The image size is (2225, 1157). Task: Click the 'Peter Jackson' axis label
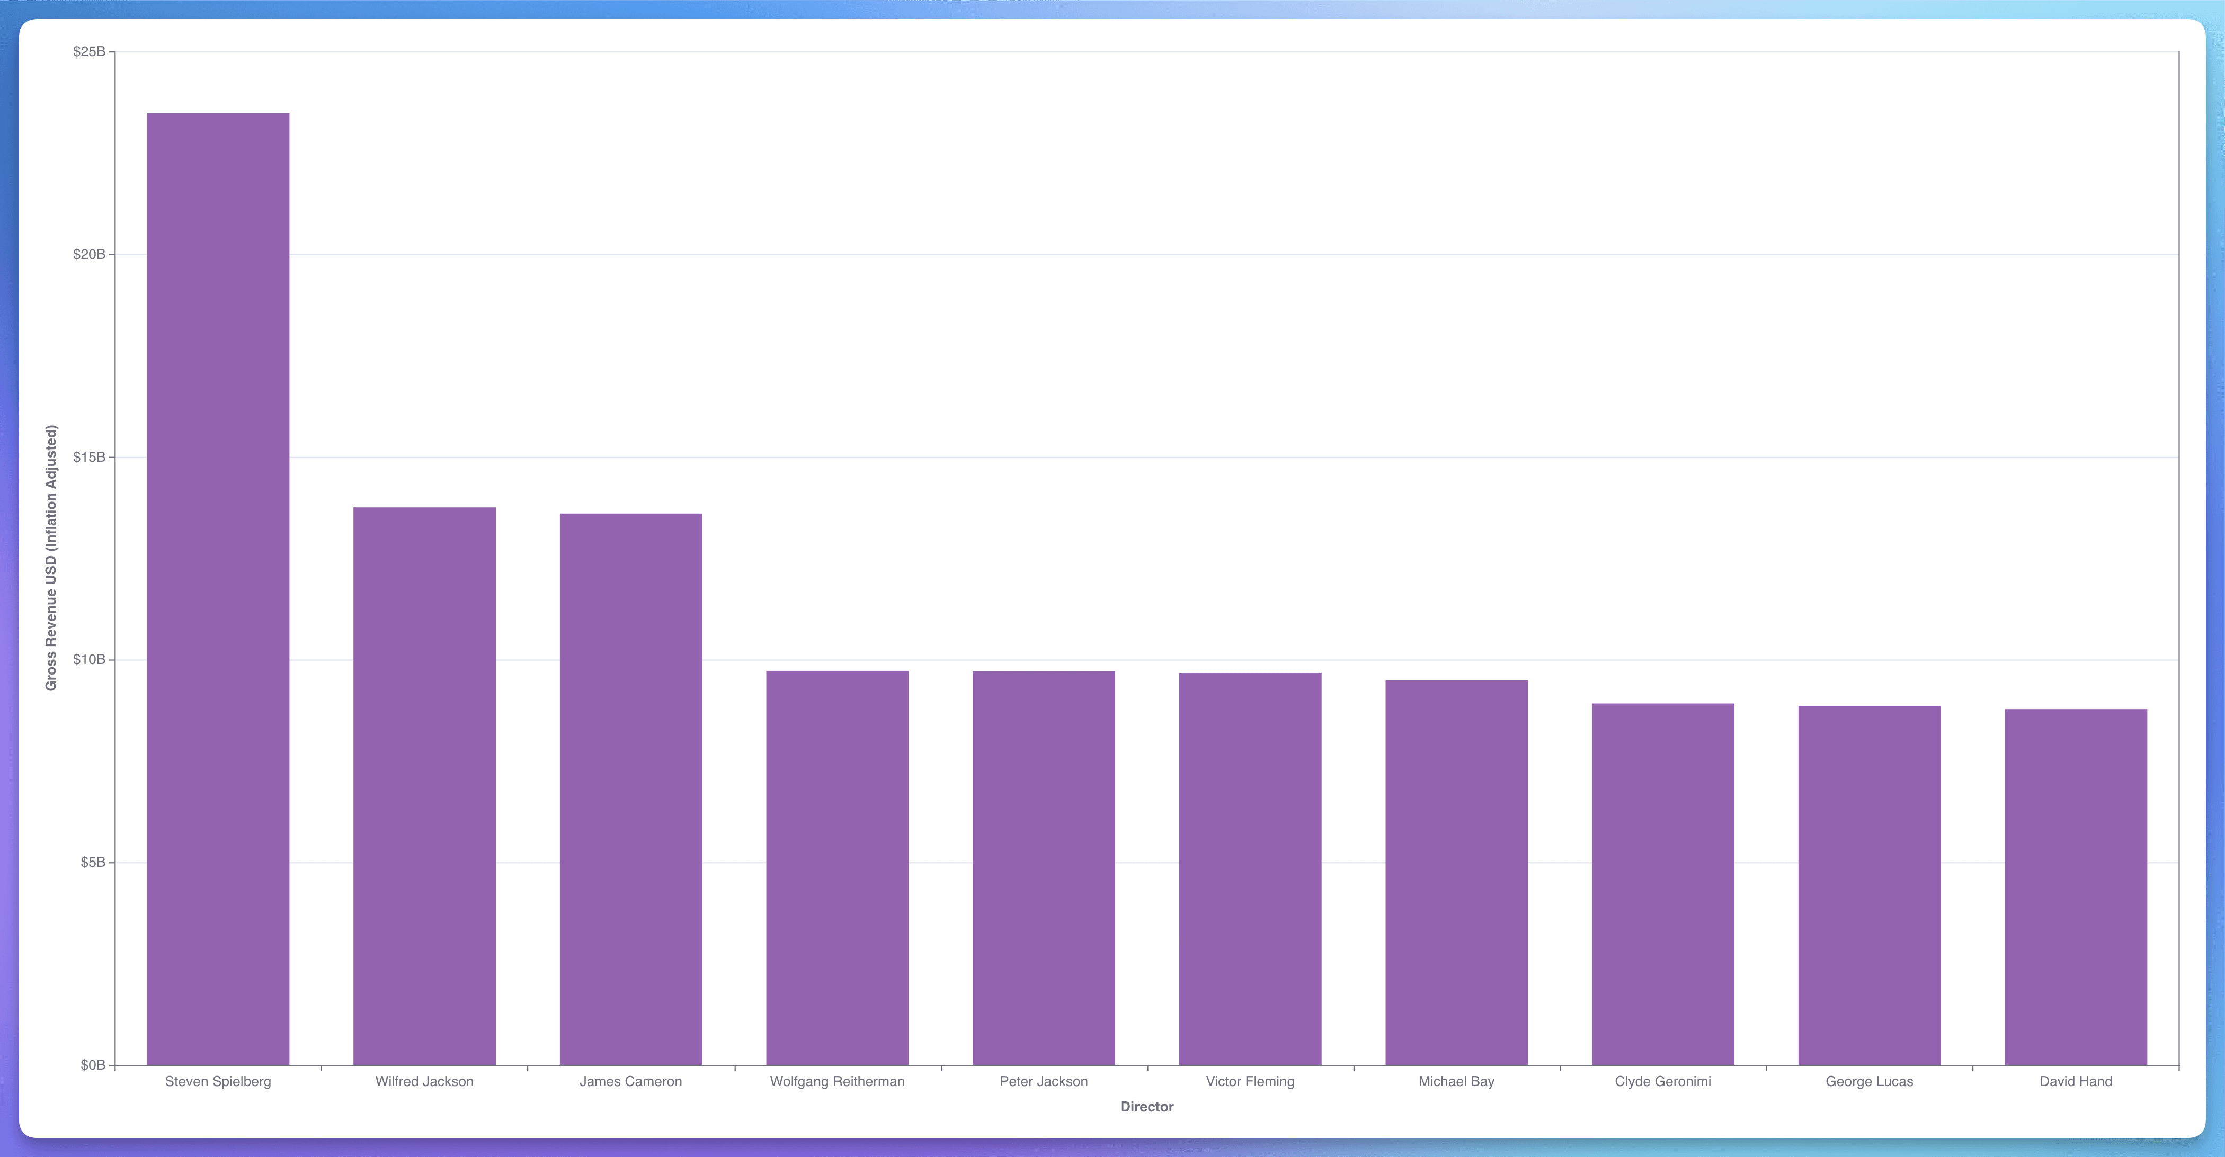tap(1044, 1082)
